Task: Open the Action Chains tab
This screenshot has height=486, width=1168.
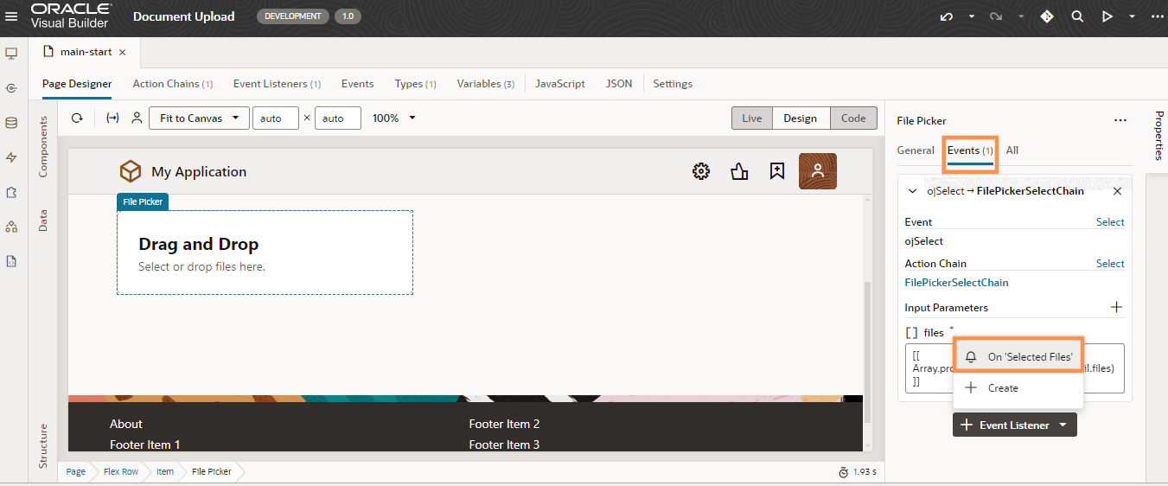Action: (172, 84)
